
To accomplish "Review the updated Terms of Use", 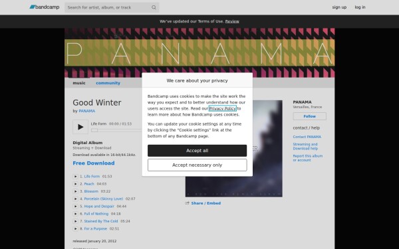I will [232, 21].
